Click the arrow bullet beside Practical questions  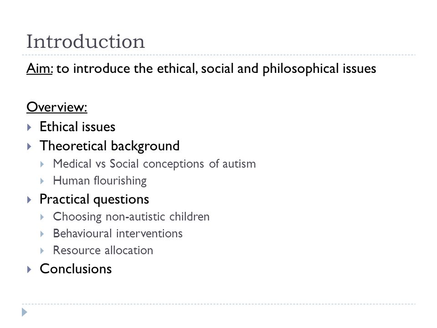point(29,200)
